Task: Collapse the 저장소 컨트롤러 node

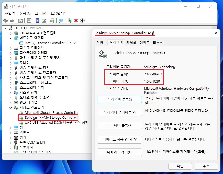Action: [x=11, y=108]
